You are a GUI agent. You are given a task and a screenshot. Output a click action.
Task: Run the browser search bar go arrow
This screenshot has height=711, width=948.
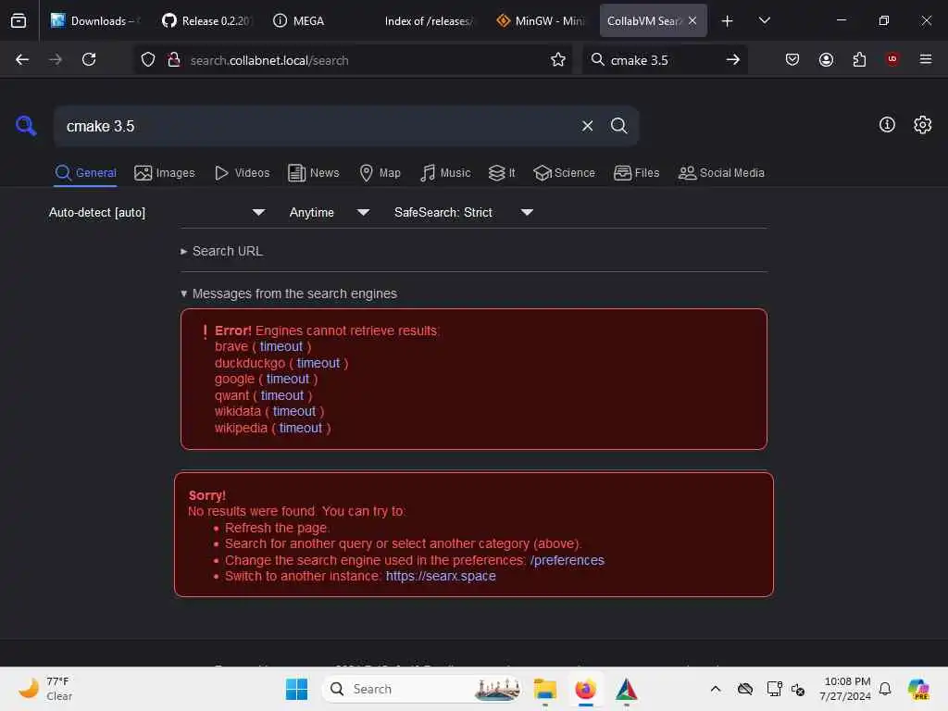(733, 59)
